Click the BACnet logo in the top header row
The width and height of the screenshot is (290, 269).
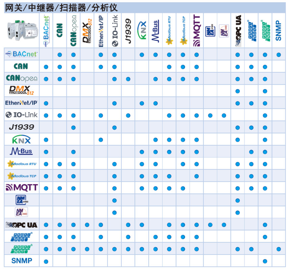(46, 31)
